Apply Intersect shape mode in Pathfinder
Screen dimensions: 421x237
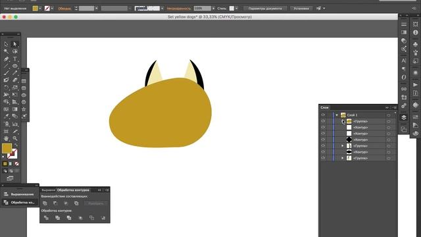[x=66, y=203]
